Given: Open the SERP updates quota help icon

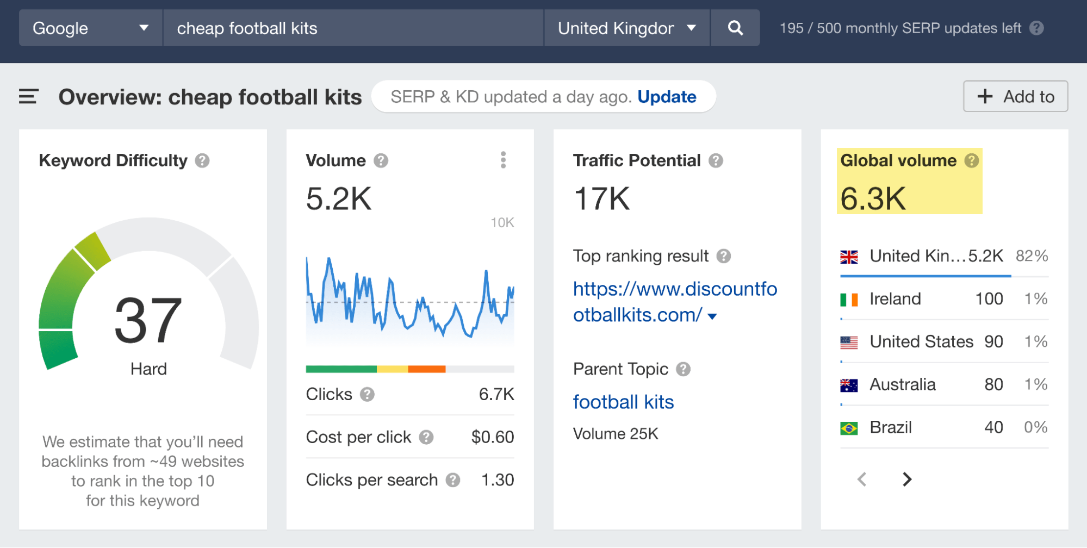Looking at the screenshot, I should [x=1036, y=28].
